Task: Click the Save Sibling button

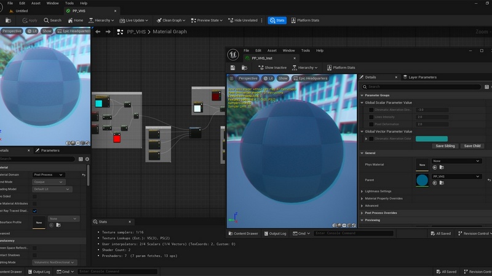Action: click(445, 146)
